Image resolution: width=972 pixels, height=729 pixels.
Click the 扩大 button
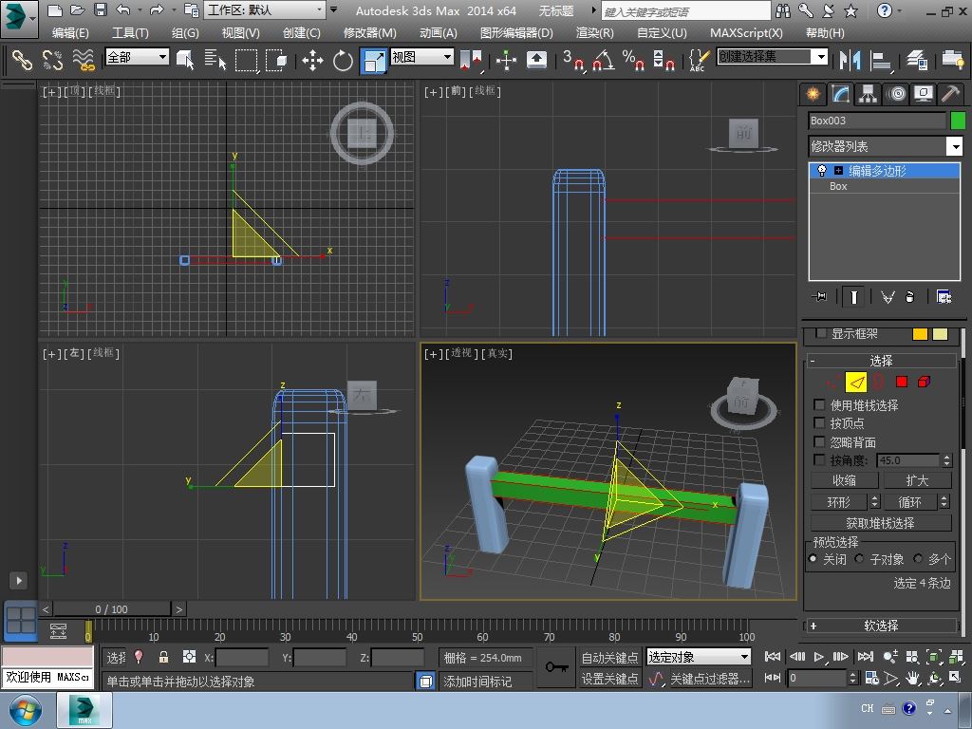[x=917, y=480]
